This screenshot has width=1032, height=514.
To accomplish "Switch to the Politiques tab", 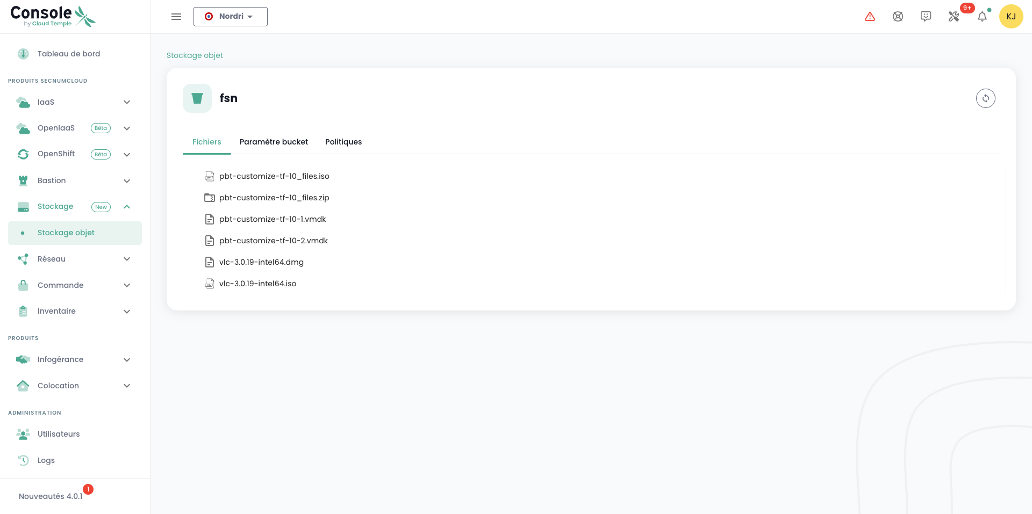I will tap(343, 142).
